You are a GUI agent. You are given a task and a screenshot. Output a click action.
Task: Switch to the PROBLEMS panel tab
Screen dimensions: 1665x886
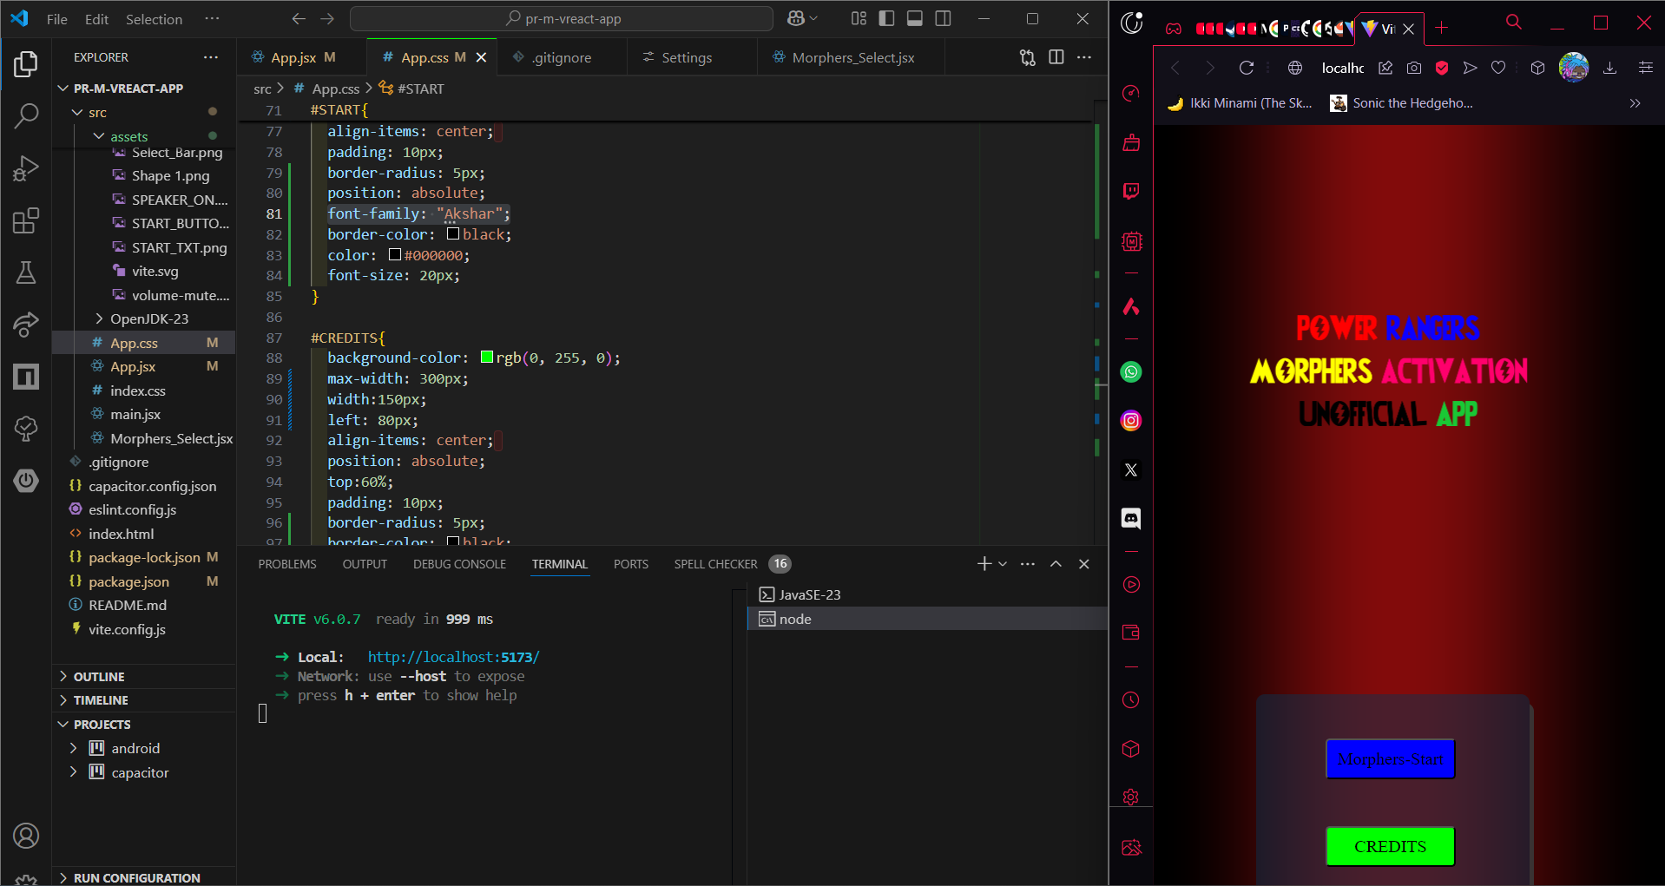point(287,564)
